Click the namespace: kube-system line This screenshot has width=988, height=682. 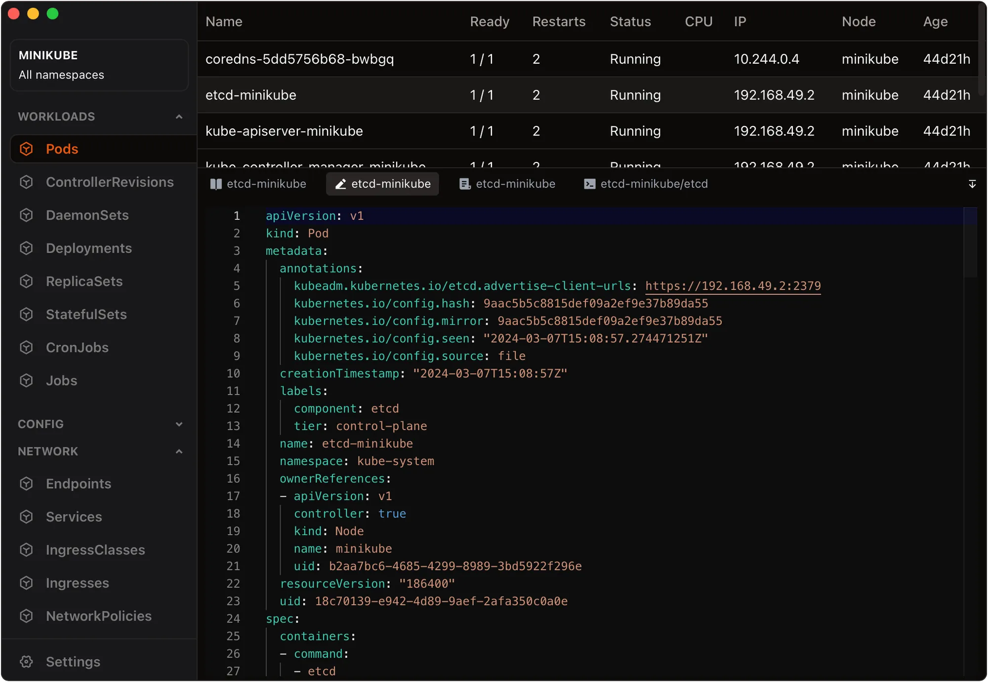tap(357, 461)
